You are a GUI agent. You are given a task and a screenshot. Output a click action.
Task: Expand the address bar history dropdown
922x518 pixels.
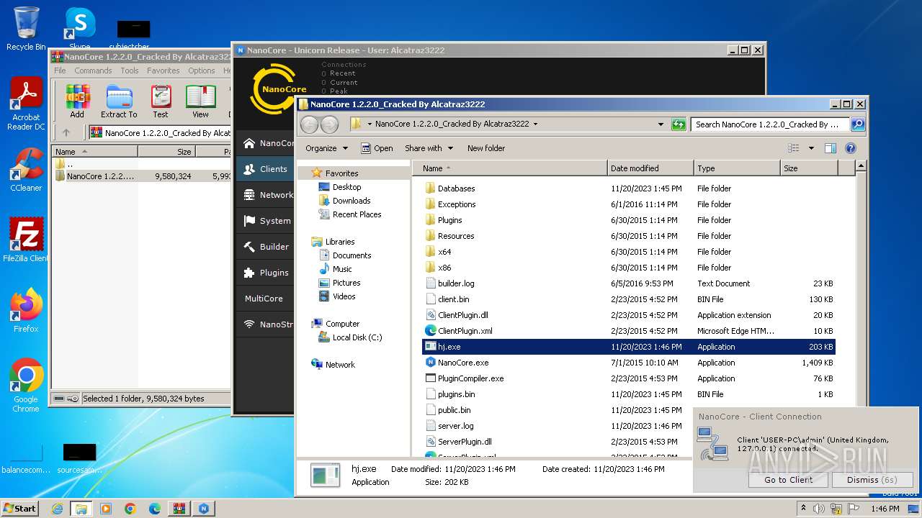pyautogui.click(x=661, y=124)
